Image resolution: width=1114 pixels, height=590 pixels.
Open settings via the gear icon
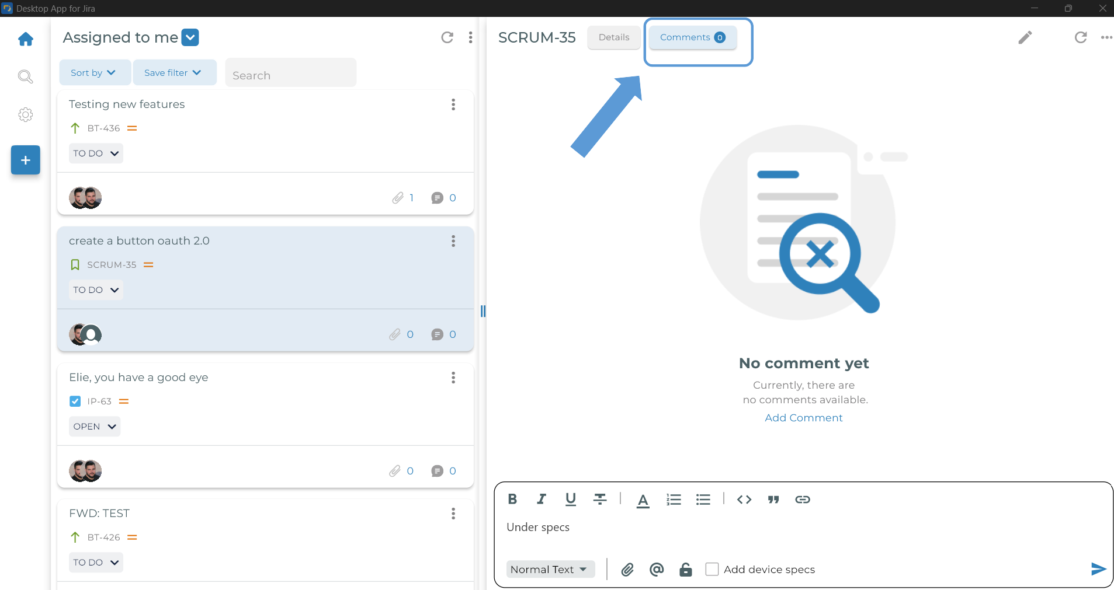coord(26,115)
